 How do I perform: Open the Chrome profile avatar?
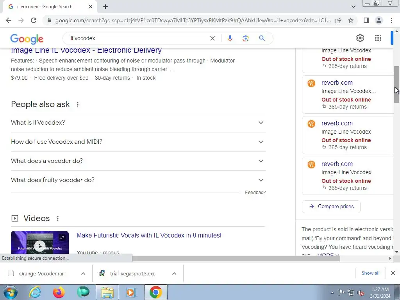pos(379,20)
